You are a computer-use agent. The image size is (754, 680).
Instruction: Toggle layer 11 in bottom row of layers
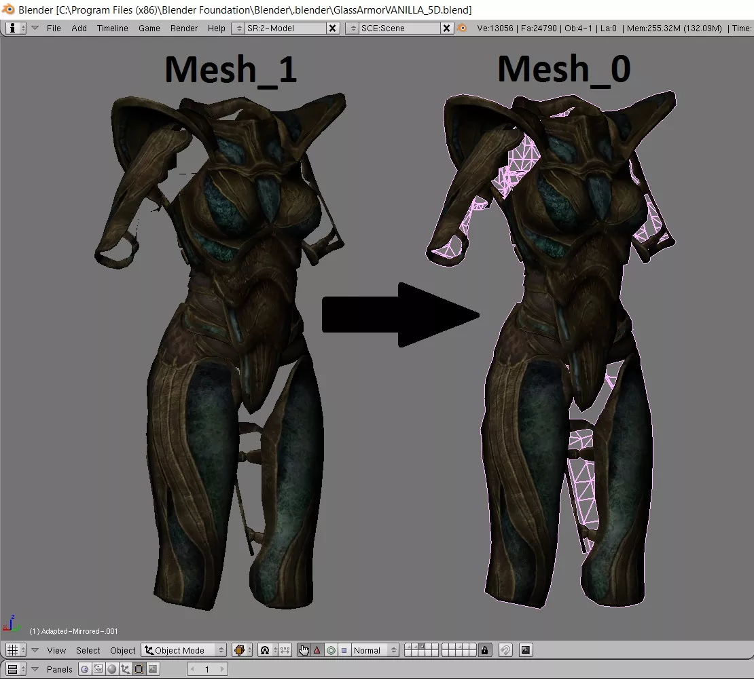pyautogui.click(x=408, y=654)
